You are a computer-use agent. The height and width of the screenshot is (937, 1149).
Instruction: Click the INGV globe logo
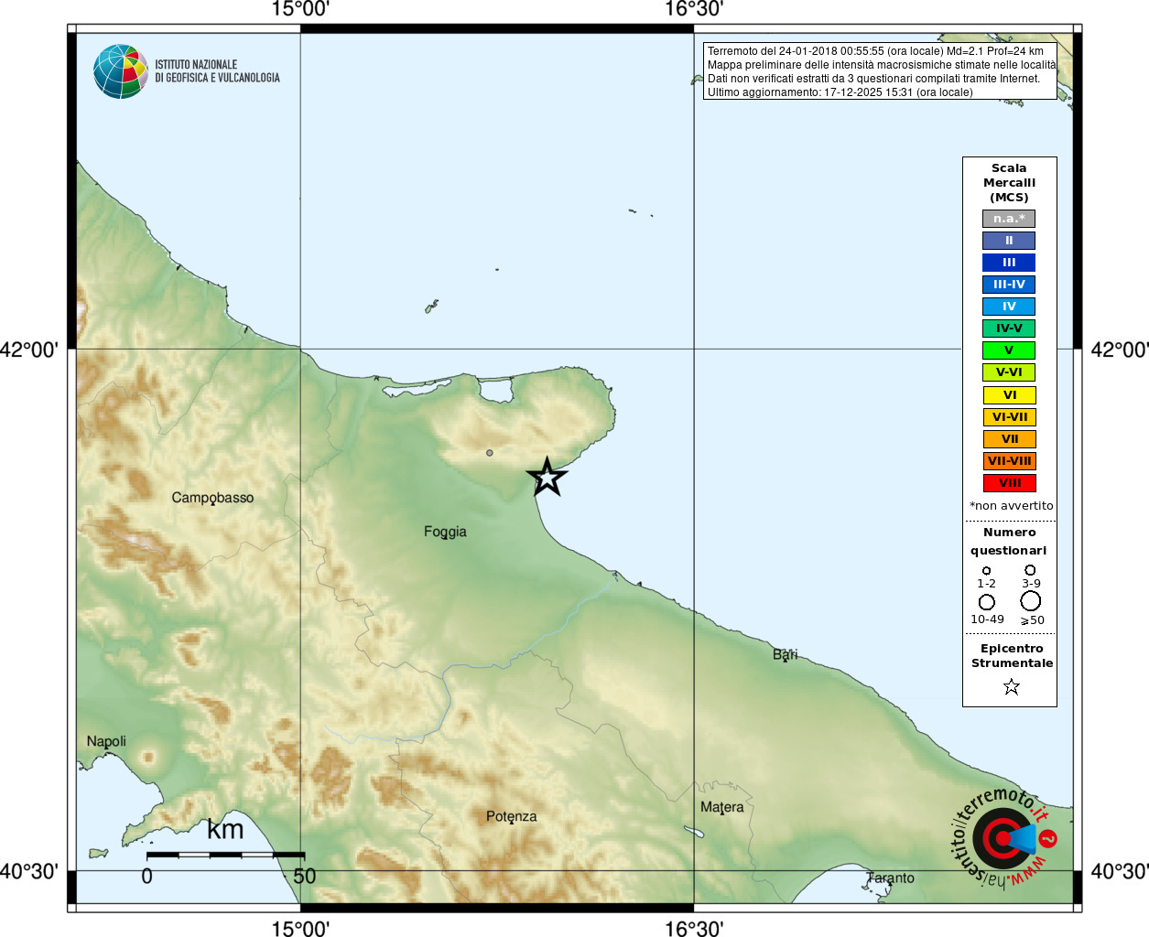click(x=121, y=71)
